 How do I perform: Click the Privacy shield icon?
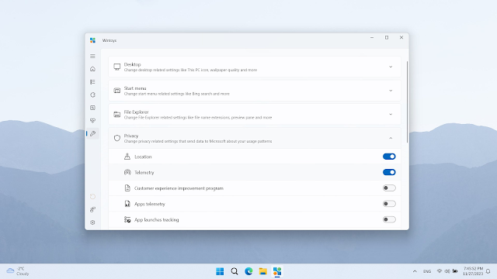tap(117, 138)
